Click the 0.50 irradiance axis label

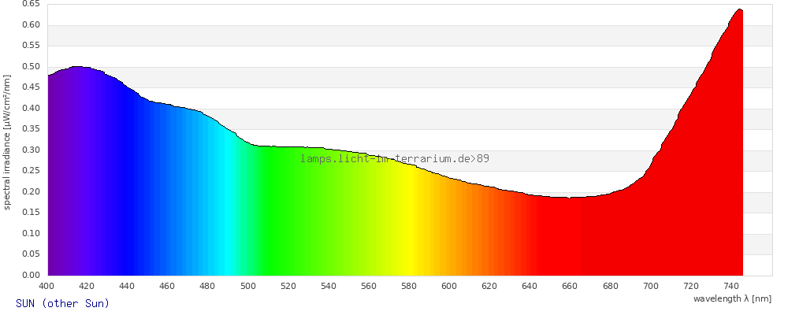(x=32, y=67)
